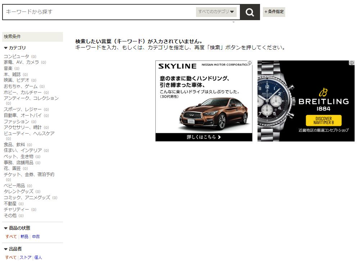The image size is (360, 261).
Task: Select the 本、雑誌 category
Action: coord(12,75)
